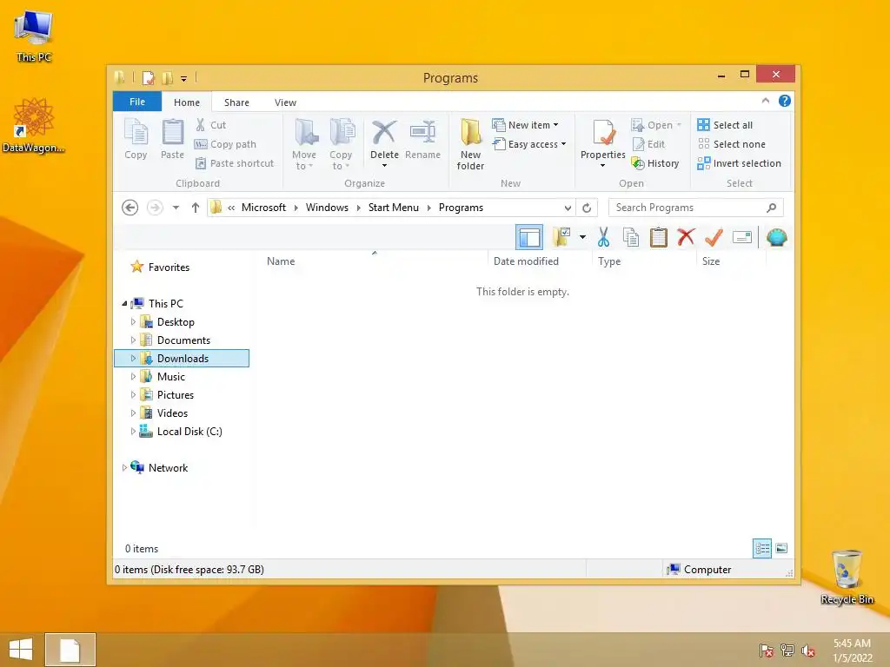Open the Easy access dropdown
This screenshot has width=890, height=667.
529,144
